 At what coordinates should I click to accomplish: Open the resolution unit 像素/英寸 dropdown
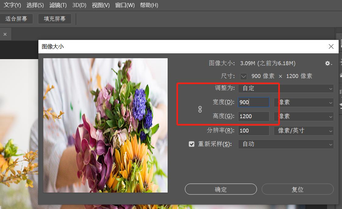coord(304,130)
